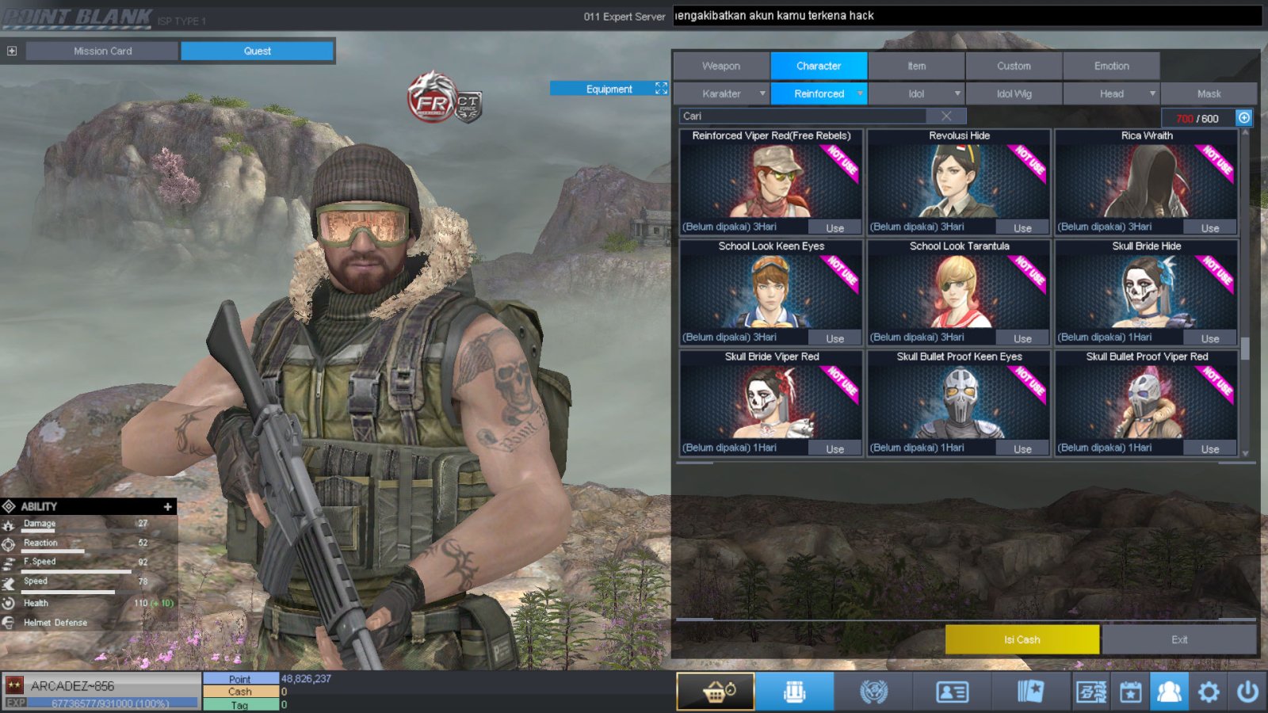The width and height of the screenshot is (1268, 713).
Task: Open the event calendar icon
Action: pyautogui.click(x=1130, y=692)
